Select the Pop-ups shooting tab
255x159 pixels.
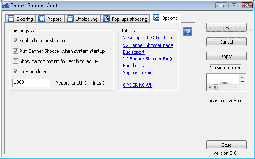125,19
